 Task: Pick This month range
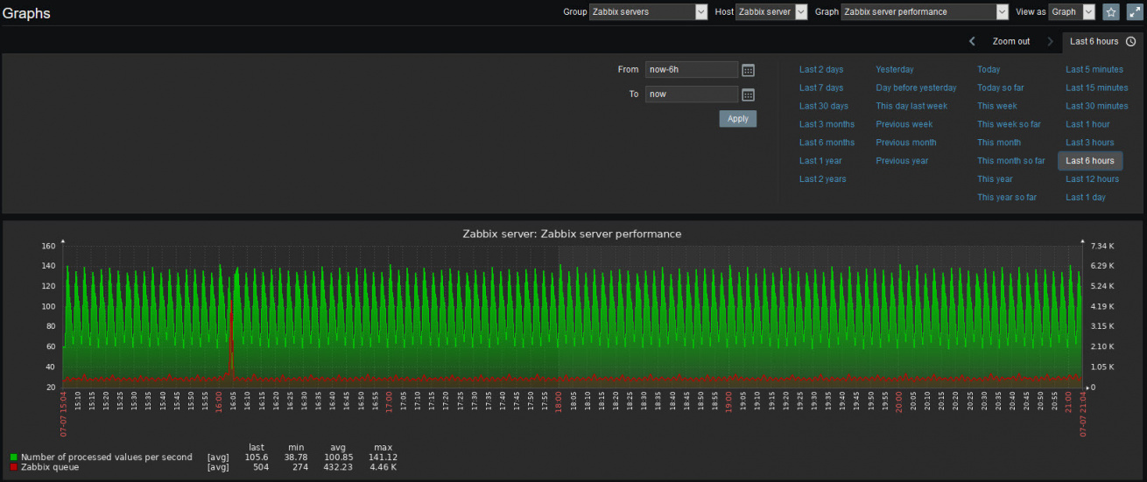pos(999,143)
